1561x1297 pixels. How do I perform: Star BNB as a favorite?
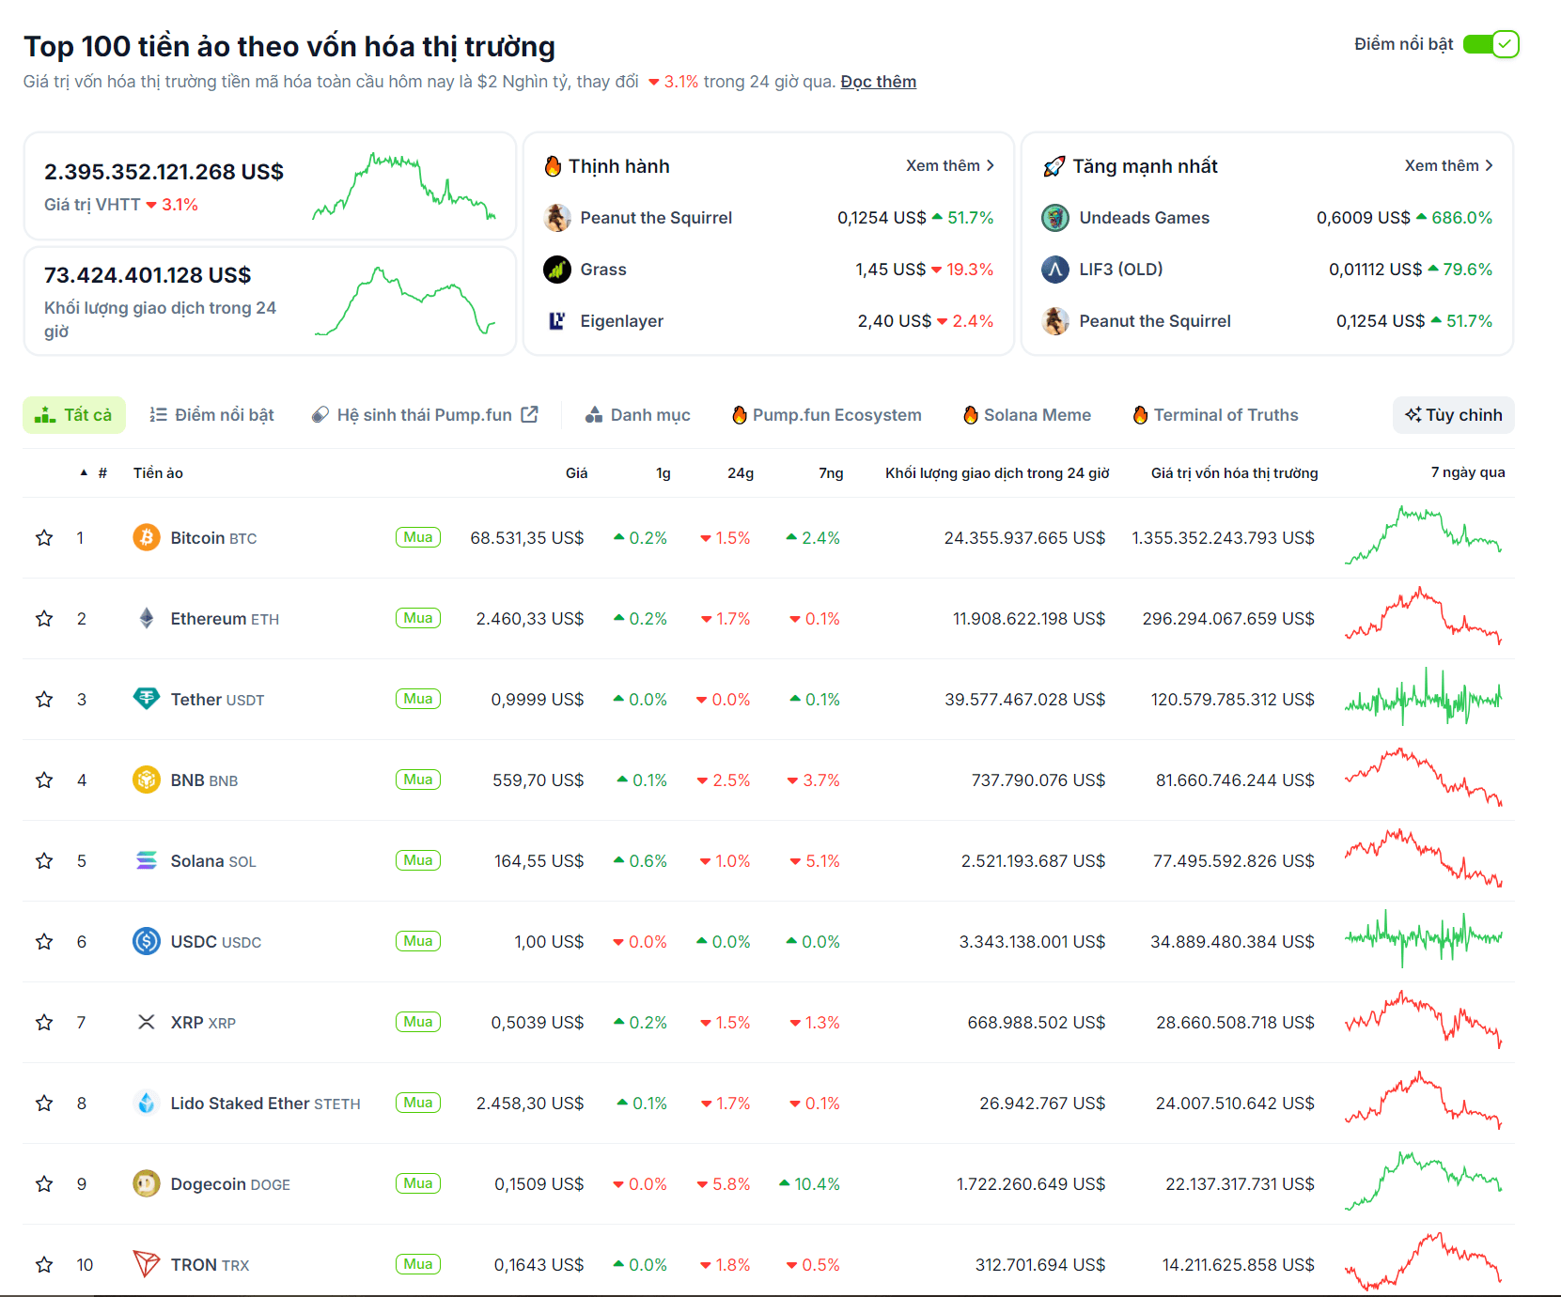pyautogui.click(x=44, y=780)
